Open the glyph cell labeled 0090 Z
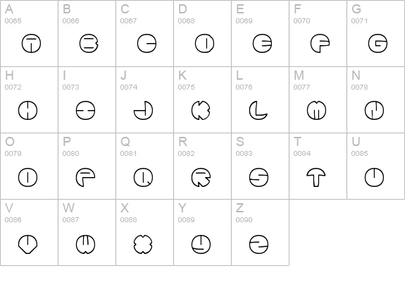The width and height of the screenshot is (405, 297). pos(260,232)
